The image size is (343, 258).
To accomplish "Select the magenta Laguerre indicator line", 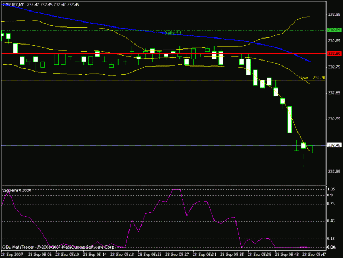I will pos(156,218).
